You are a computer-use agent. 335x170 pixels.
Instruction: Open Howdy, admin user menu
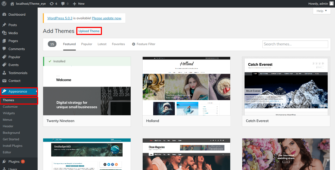(321, 4)
